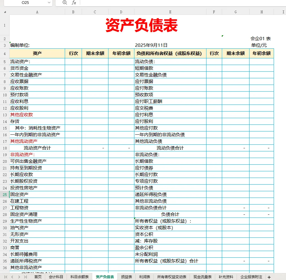This screenshot has width=286, height=280.
Task: Open the Name Box dropdown arrow
Action: click(x=49, y=2)
